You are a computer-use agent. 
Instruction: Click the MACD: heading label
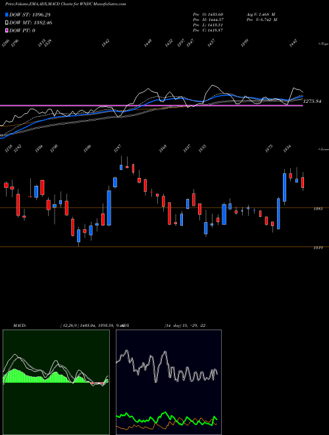pyautogui.click(x=20, y=326)
